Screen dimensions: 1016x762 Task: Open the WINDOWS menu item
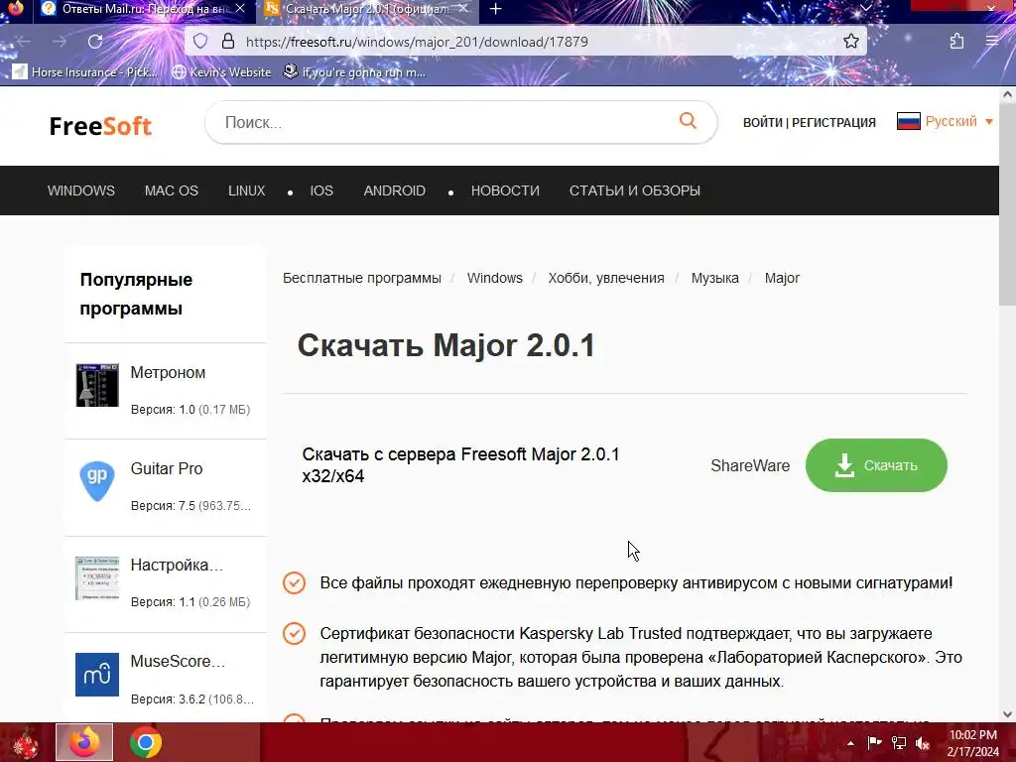click(x=81, y=190)
